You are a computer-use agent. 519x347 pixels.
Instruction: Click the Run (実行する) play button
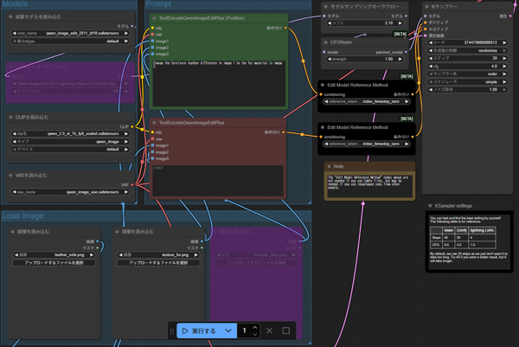tap(199, 331)
